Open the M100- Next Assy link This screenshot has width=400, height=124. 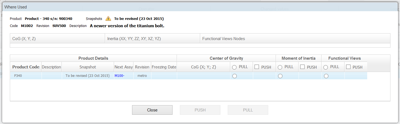119,76
